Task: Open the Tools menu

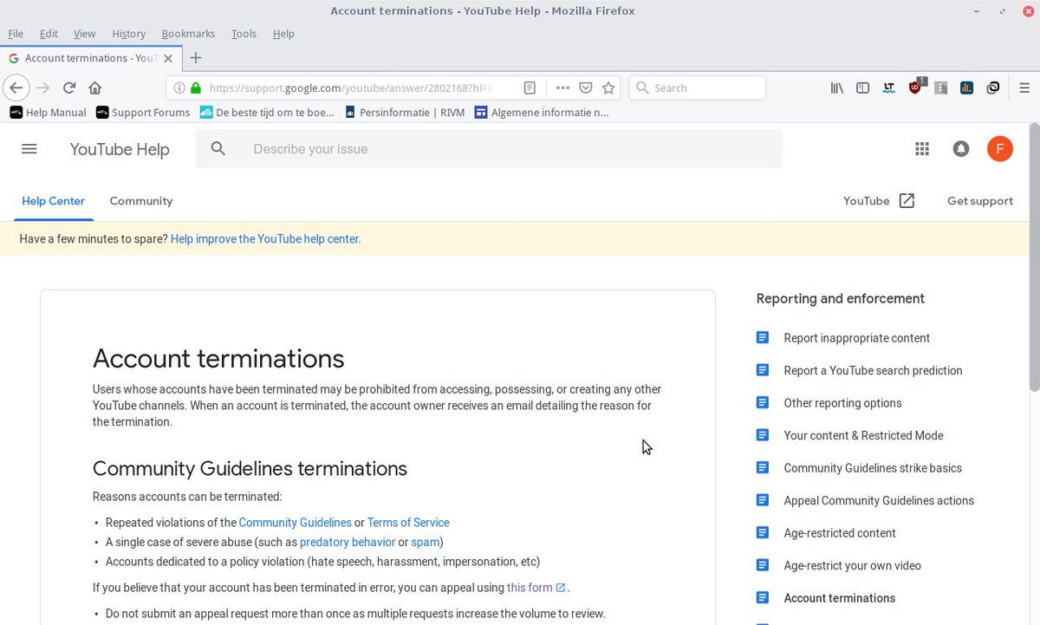Action: [x=244, y=34]
